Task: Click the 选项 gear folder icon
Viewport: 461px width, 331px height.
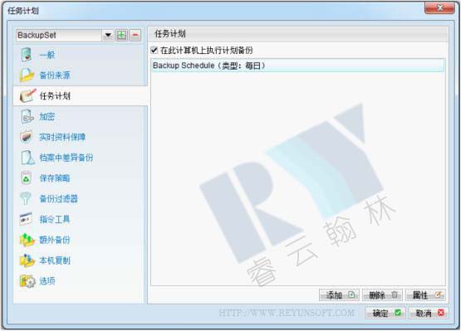Action: click(x=27, y=281)
